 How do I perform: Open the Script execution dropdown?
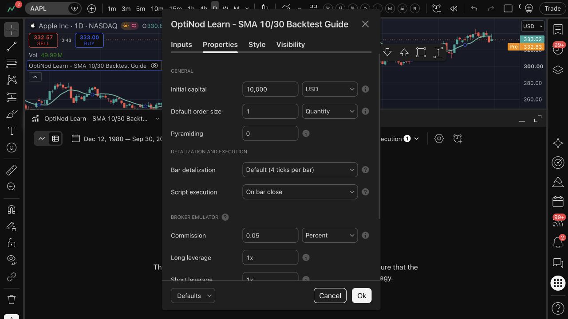click(x=300, y=192)
